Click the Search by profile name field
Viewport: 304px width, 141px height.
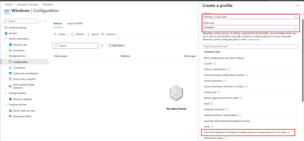point(250,46)
